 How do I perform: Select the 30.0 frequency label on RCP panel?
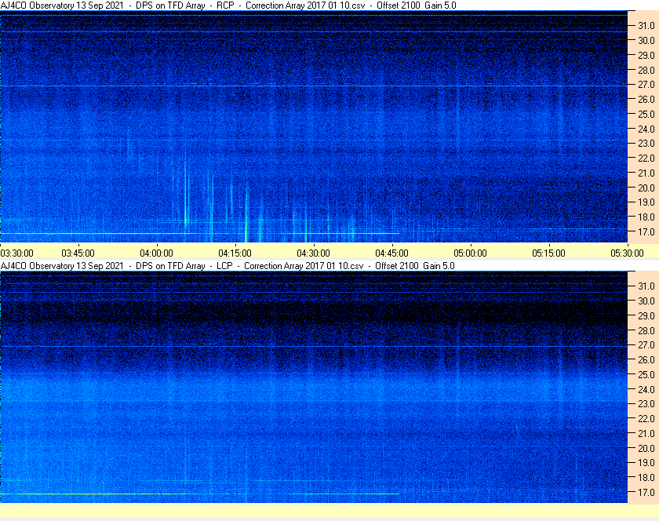[646, 40]
